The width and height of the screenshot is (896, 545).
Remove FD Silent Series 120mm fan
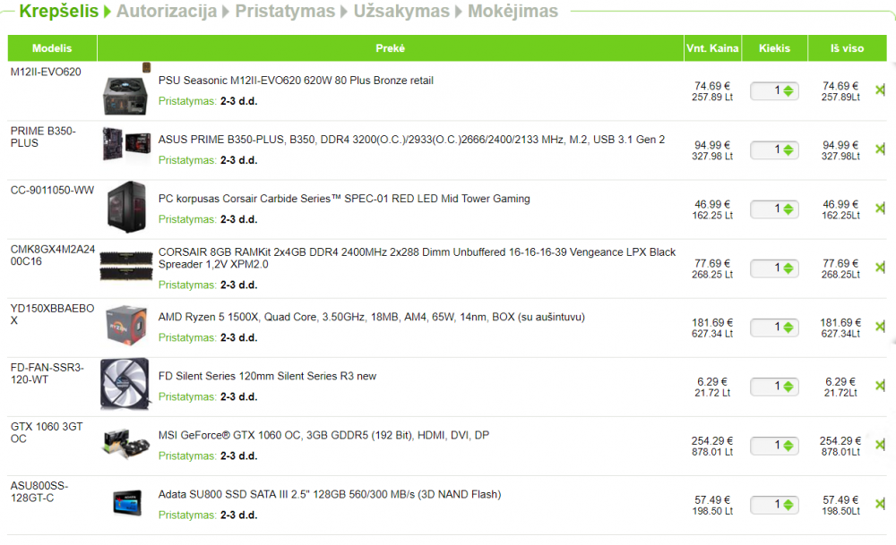pos(880,386)
